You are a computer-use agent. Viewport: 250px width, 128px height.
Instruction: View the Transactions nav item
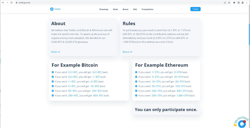(147, 9)
